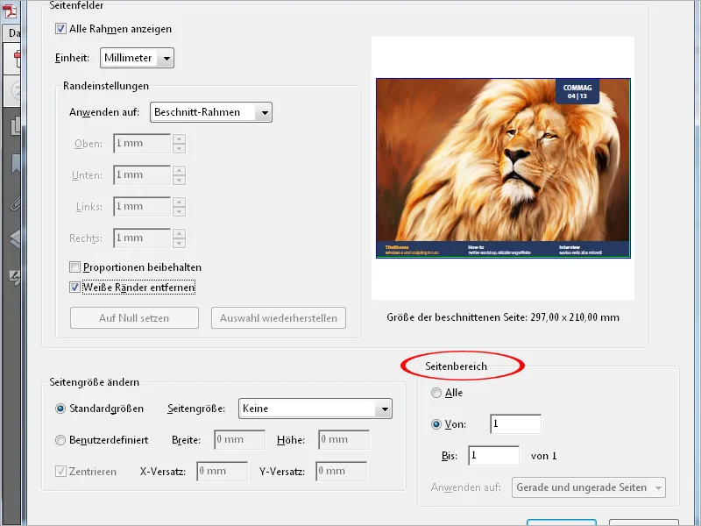Click the Links margin input field
Image resolution: width=701 pixels, height=526 pixels.
(142, 207)
